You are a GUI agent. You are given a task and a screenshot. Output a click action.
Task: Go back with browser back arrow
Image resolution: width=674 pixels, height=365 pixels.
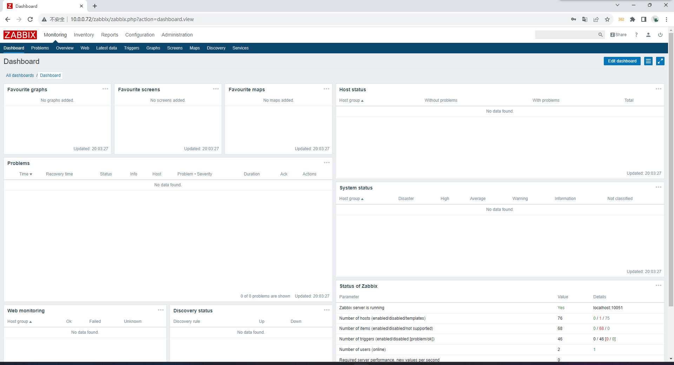[x=8, y=19]
